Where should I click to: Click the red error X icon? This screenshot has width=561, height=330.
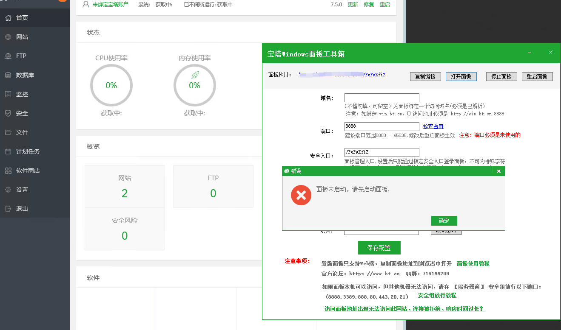tap(301, 195)
